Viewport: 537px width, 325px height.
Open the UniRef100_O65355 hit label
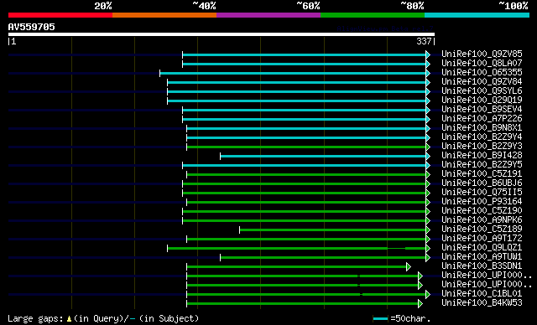click(x=482, y=72)
